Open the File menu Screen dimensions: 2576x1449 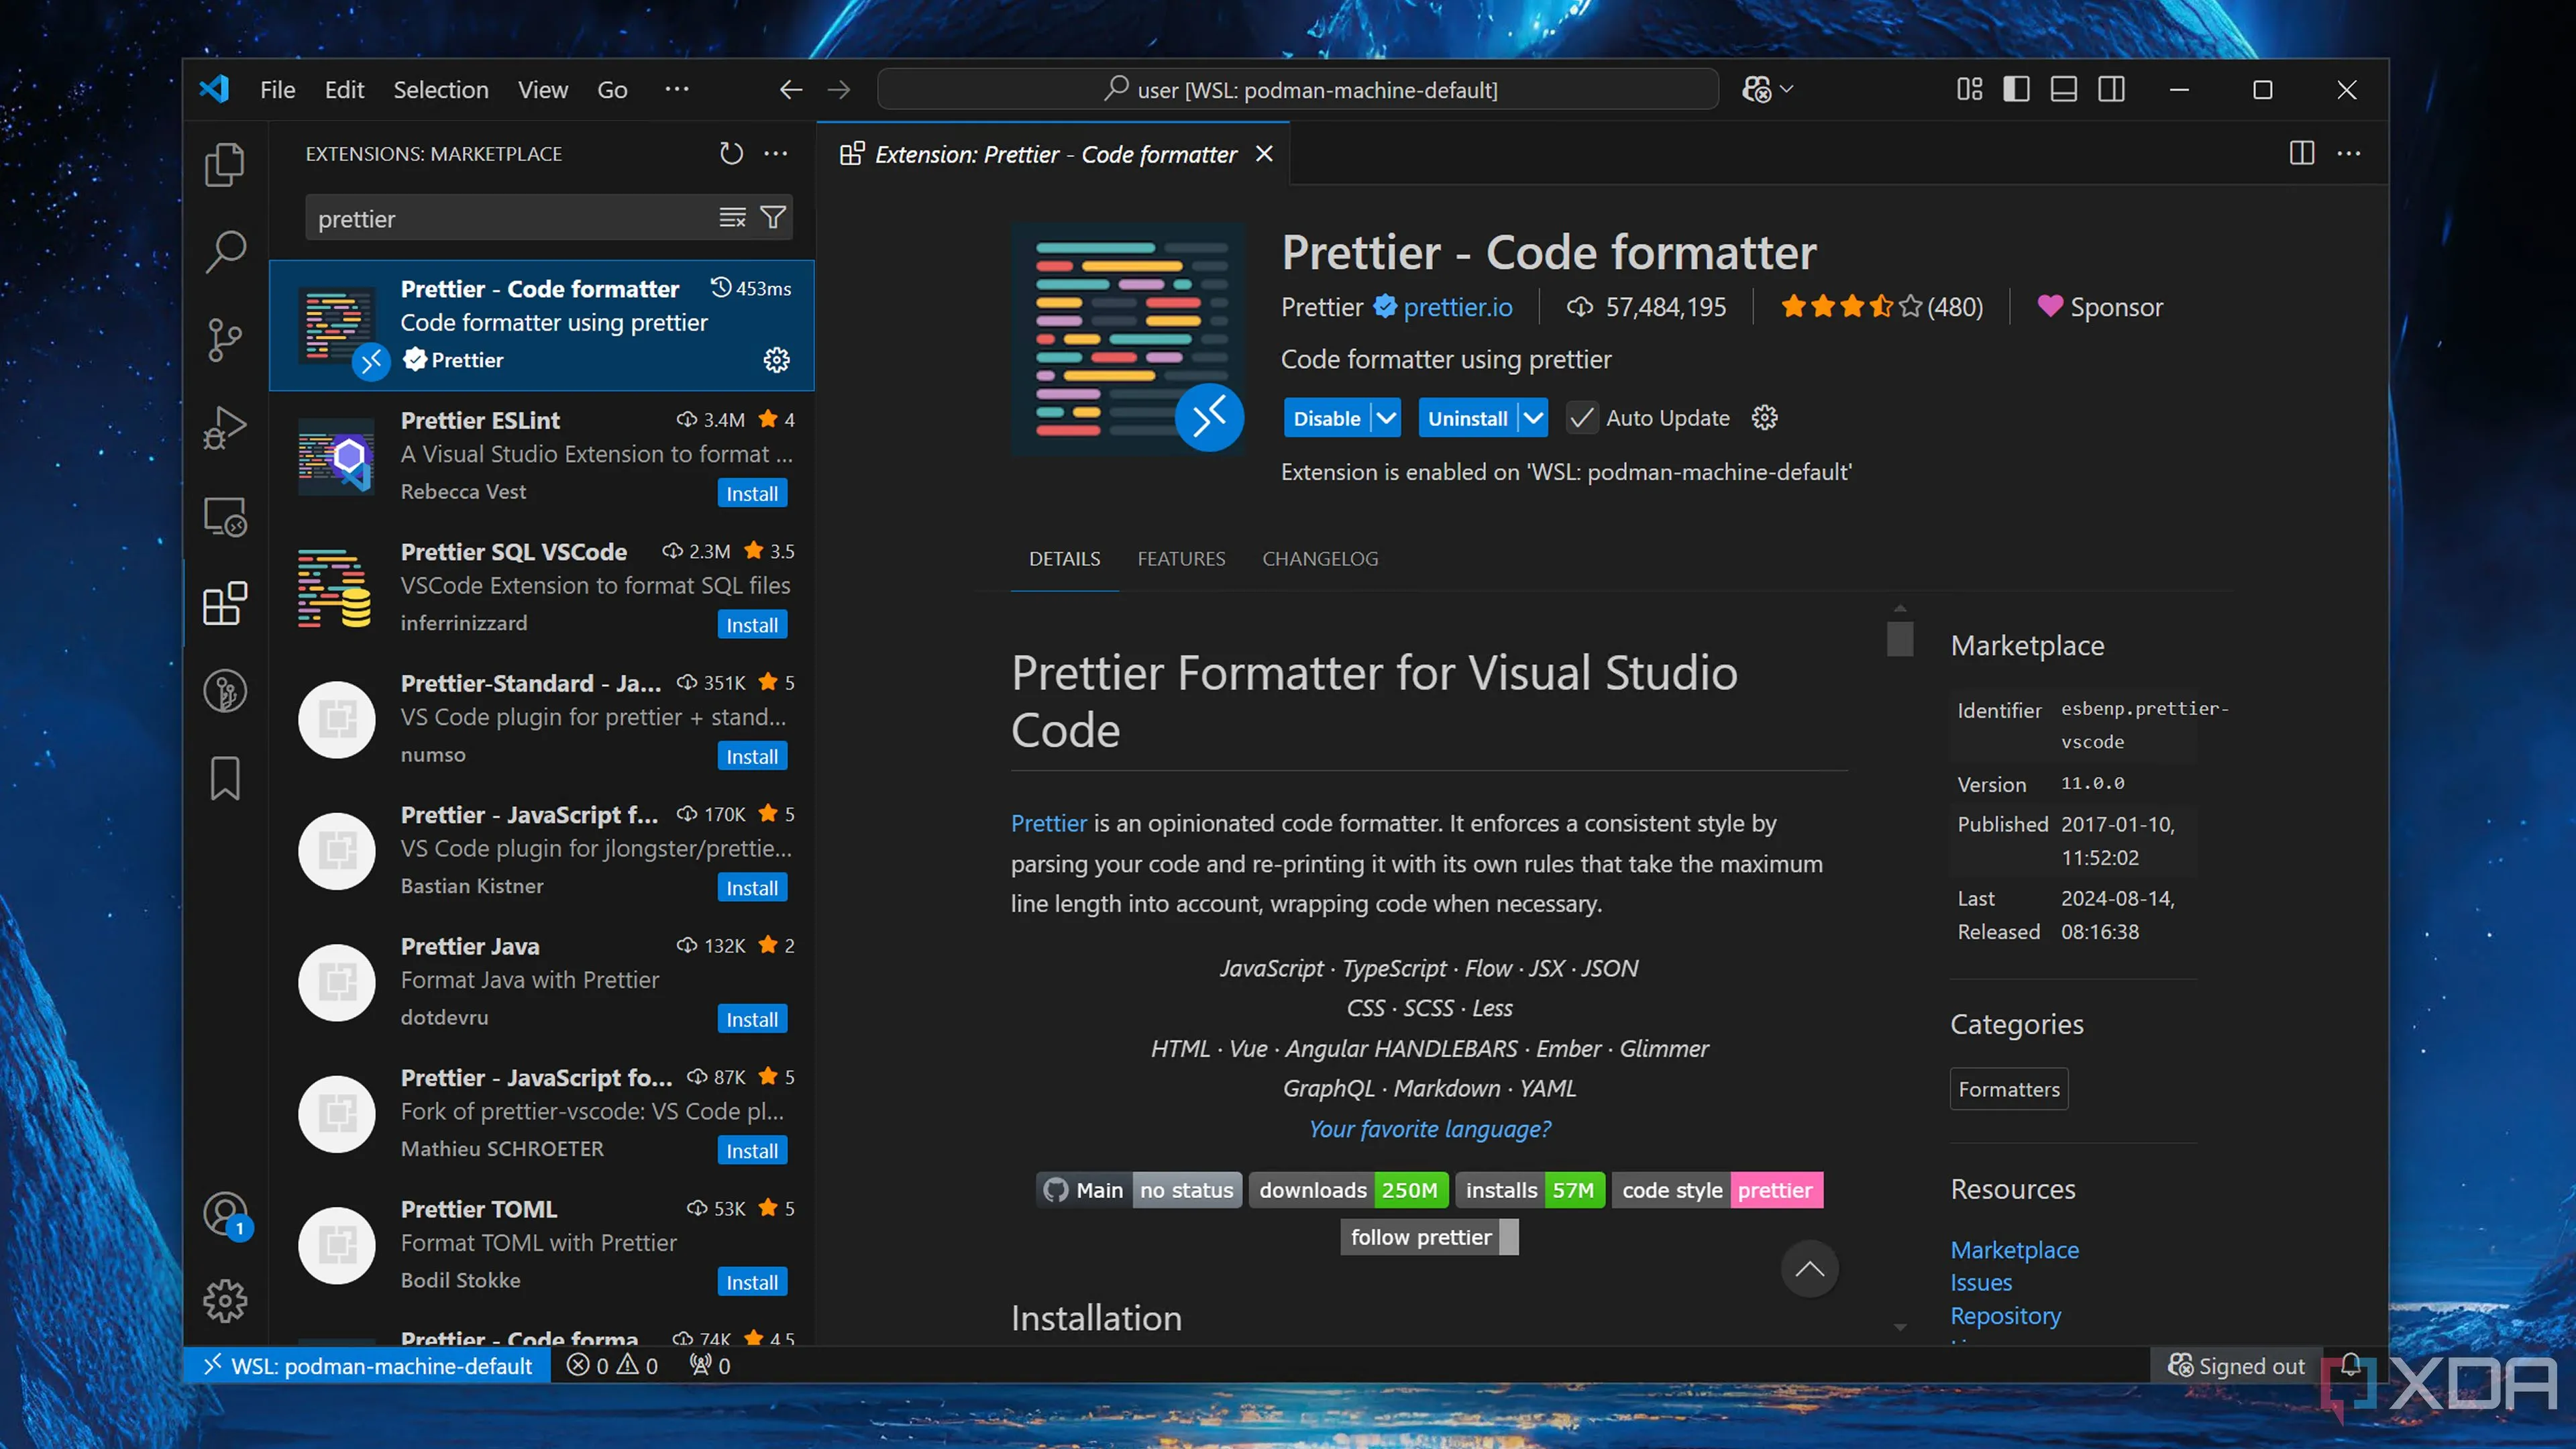(277, 90)
